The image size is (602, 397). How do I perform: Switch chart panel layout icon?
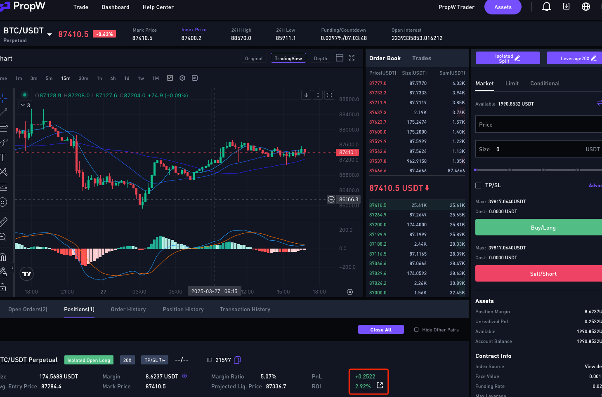[340, 58]
